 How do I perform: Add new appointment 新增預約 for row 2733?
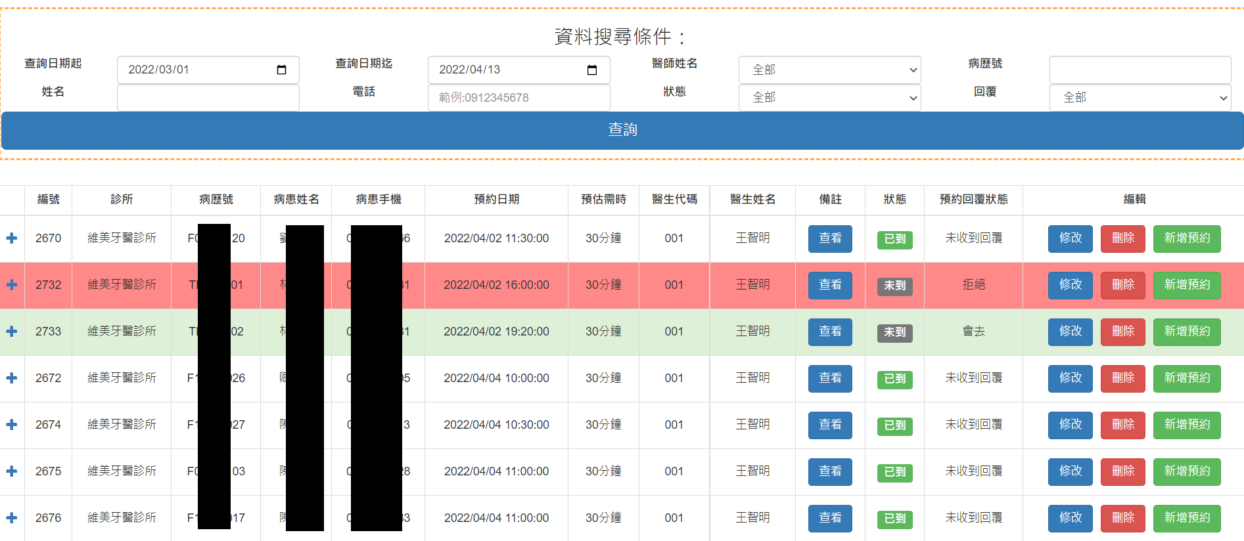[1187, 332]
